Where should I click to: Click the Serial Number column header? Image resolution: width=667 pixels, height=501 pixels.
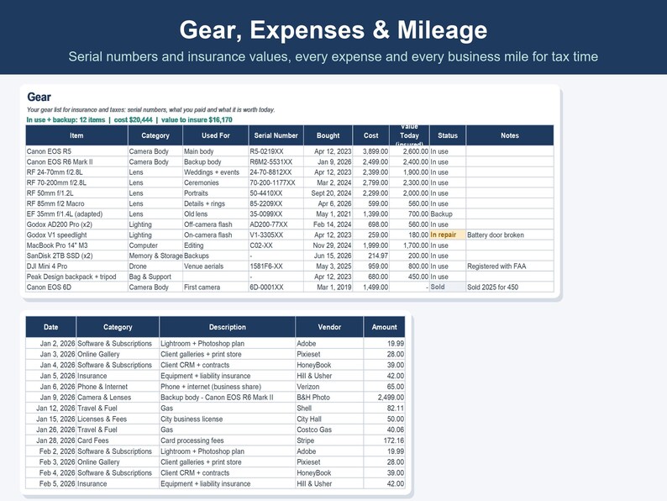276,135
